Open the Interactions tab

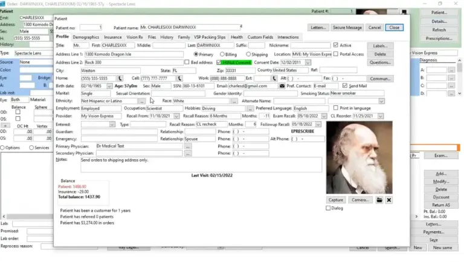(288, 37)
